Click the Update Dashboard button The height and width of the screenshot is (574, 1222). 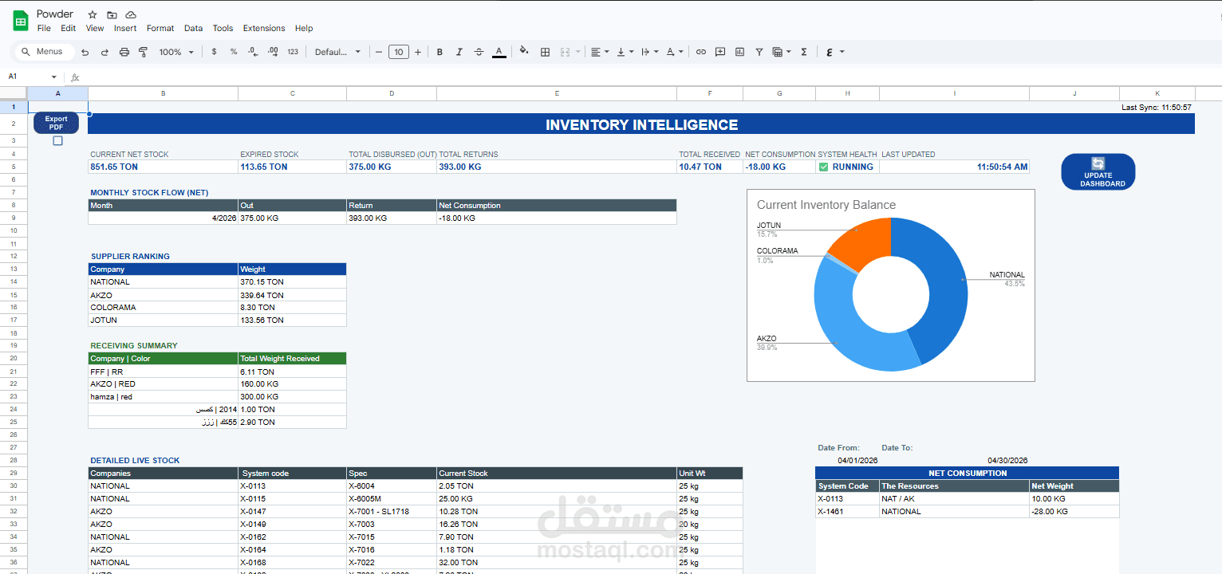pyautogui.click(x=1098, y=171)
